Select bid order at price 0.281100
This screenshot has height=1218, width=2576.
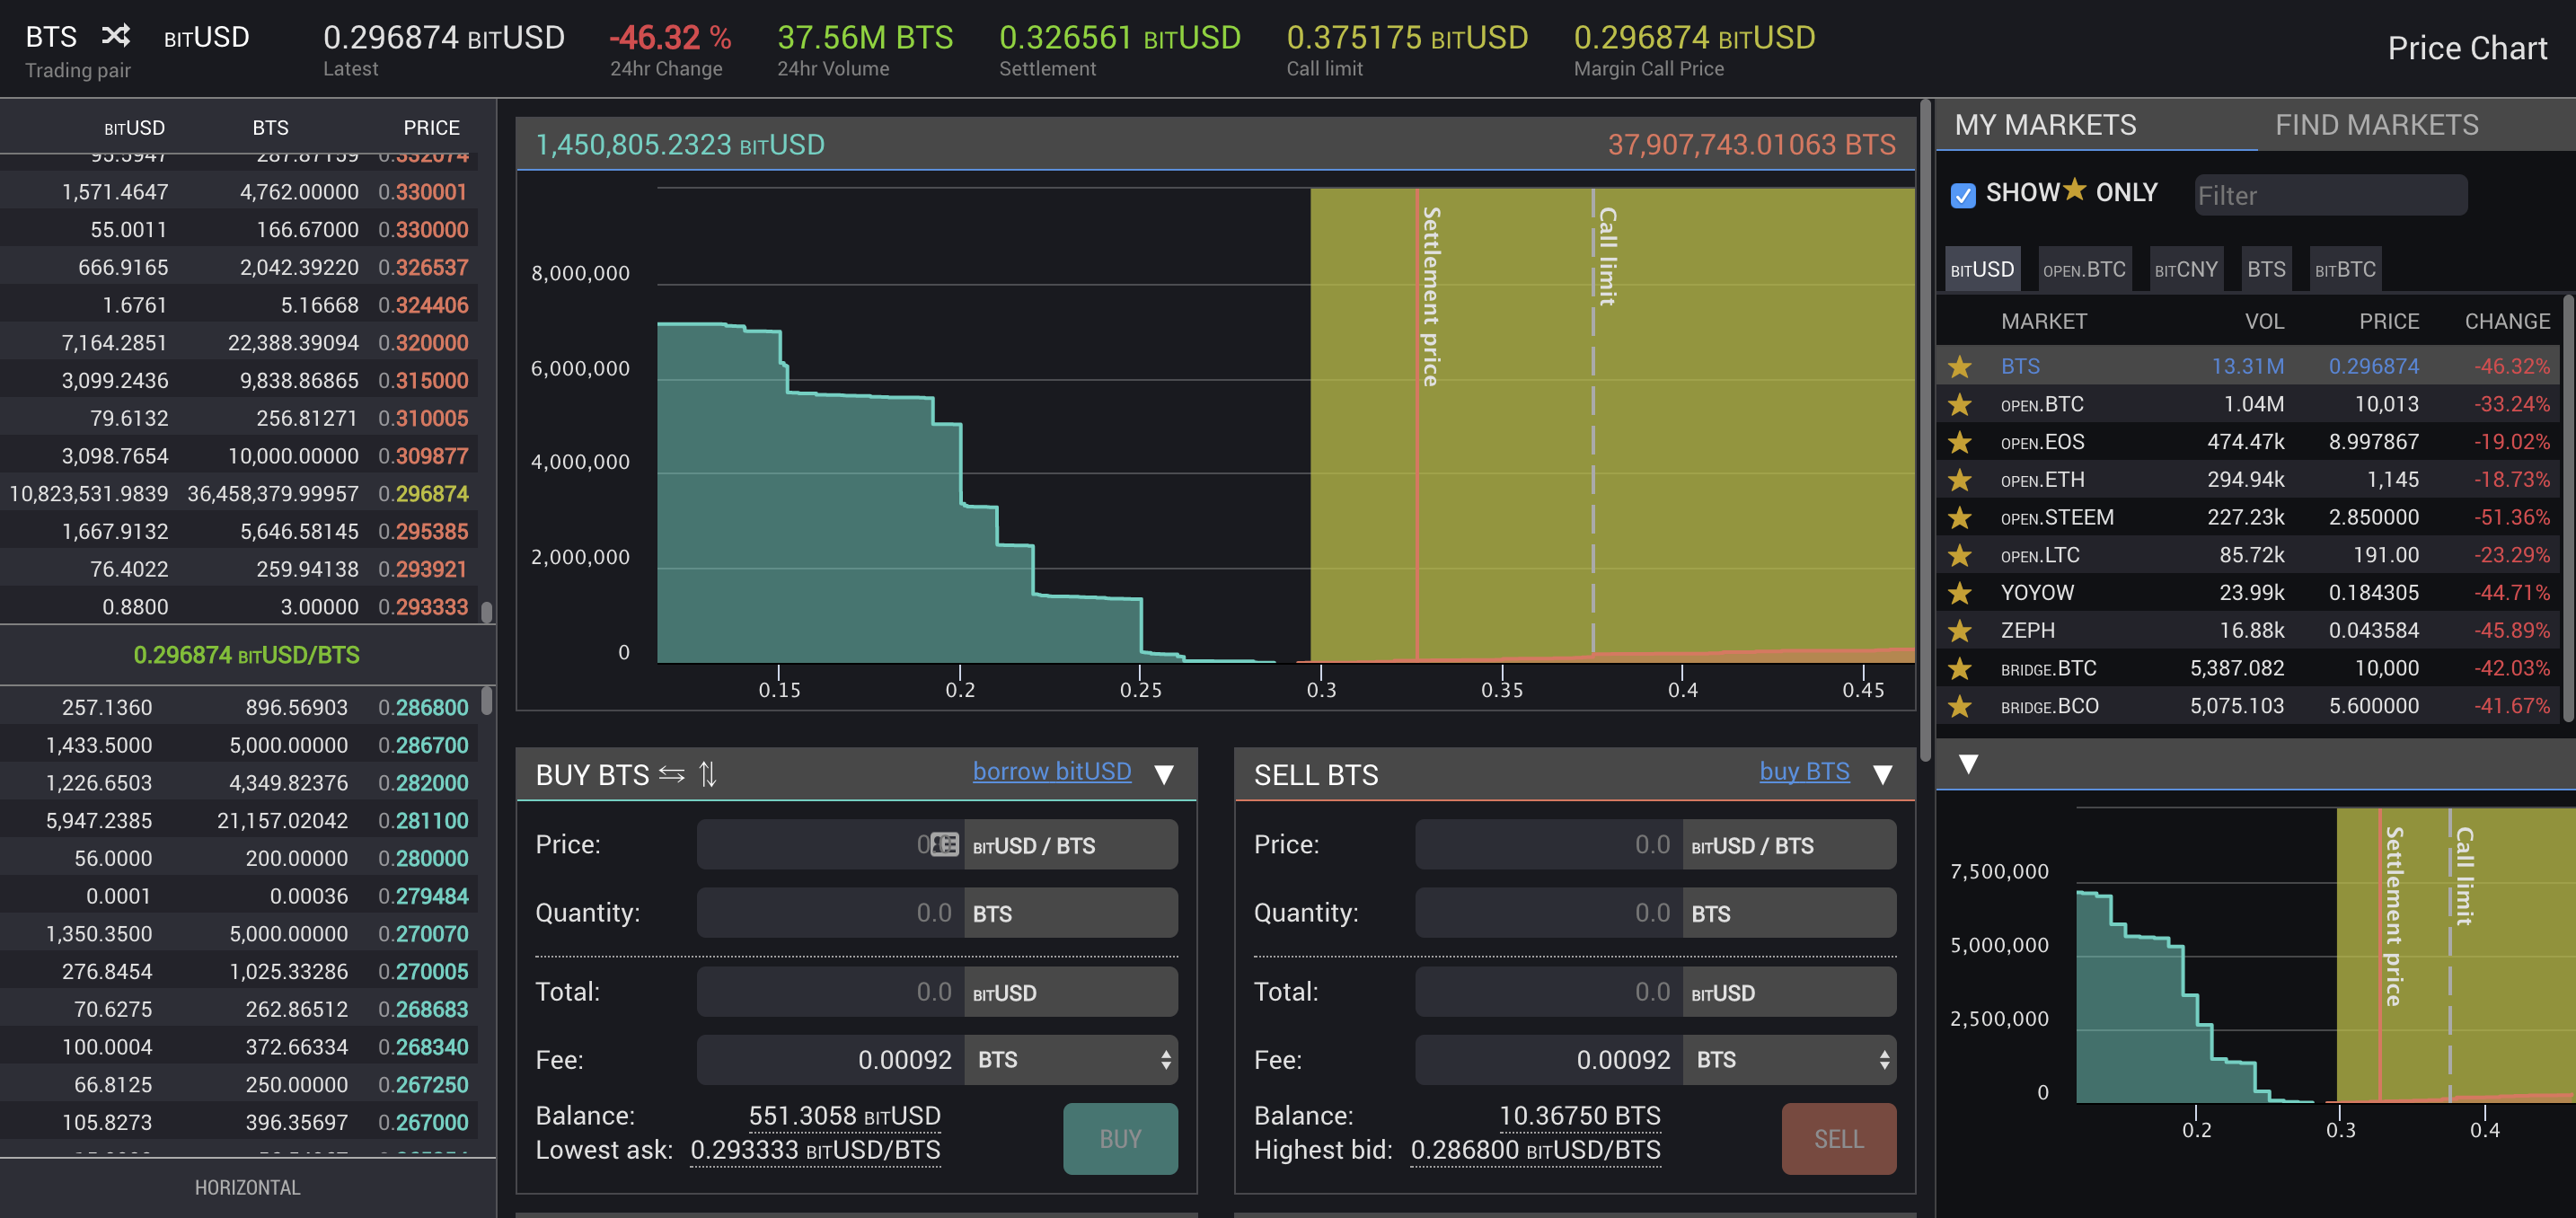click(x=239, y=821)
